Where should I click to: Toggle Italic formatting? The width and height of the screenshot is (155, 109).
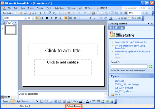click(x=51, y=18)
